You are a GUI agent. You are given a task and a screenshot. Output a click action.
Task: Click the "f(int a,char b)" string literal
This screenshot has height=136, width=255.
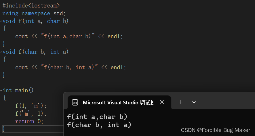[68, 37]
